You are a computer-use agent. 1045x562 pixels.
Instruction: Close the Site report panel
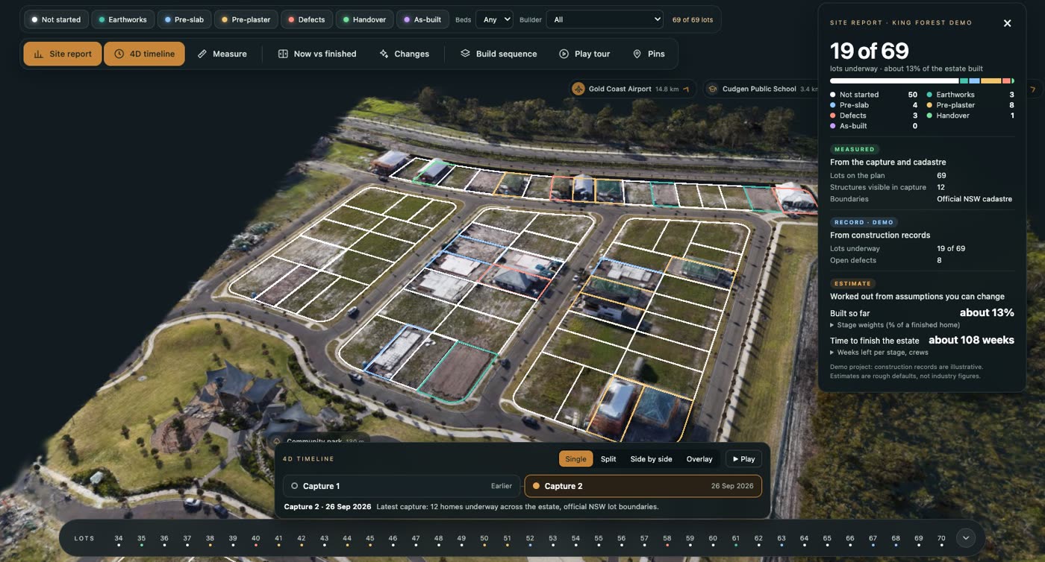(x=1007, y=23)
